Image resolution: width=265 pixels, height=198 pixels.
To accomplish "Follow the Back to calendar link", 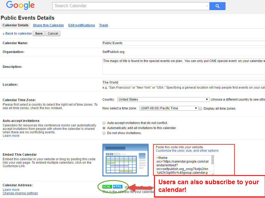I will pos(17,33).
